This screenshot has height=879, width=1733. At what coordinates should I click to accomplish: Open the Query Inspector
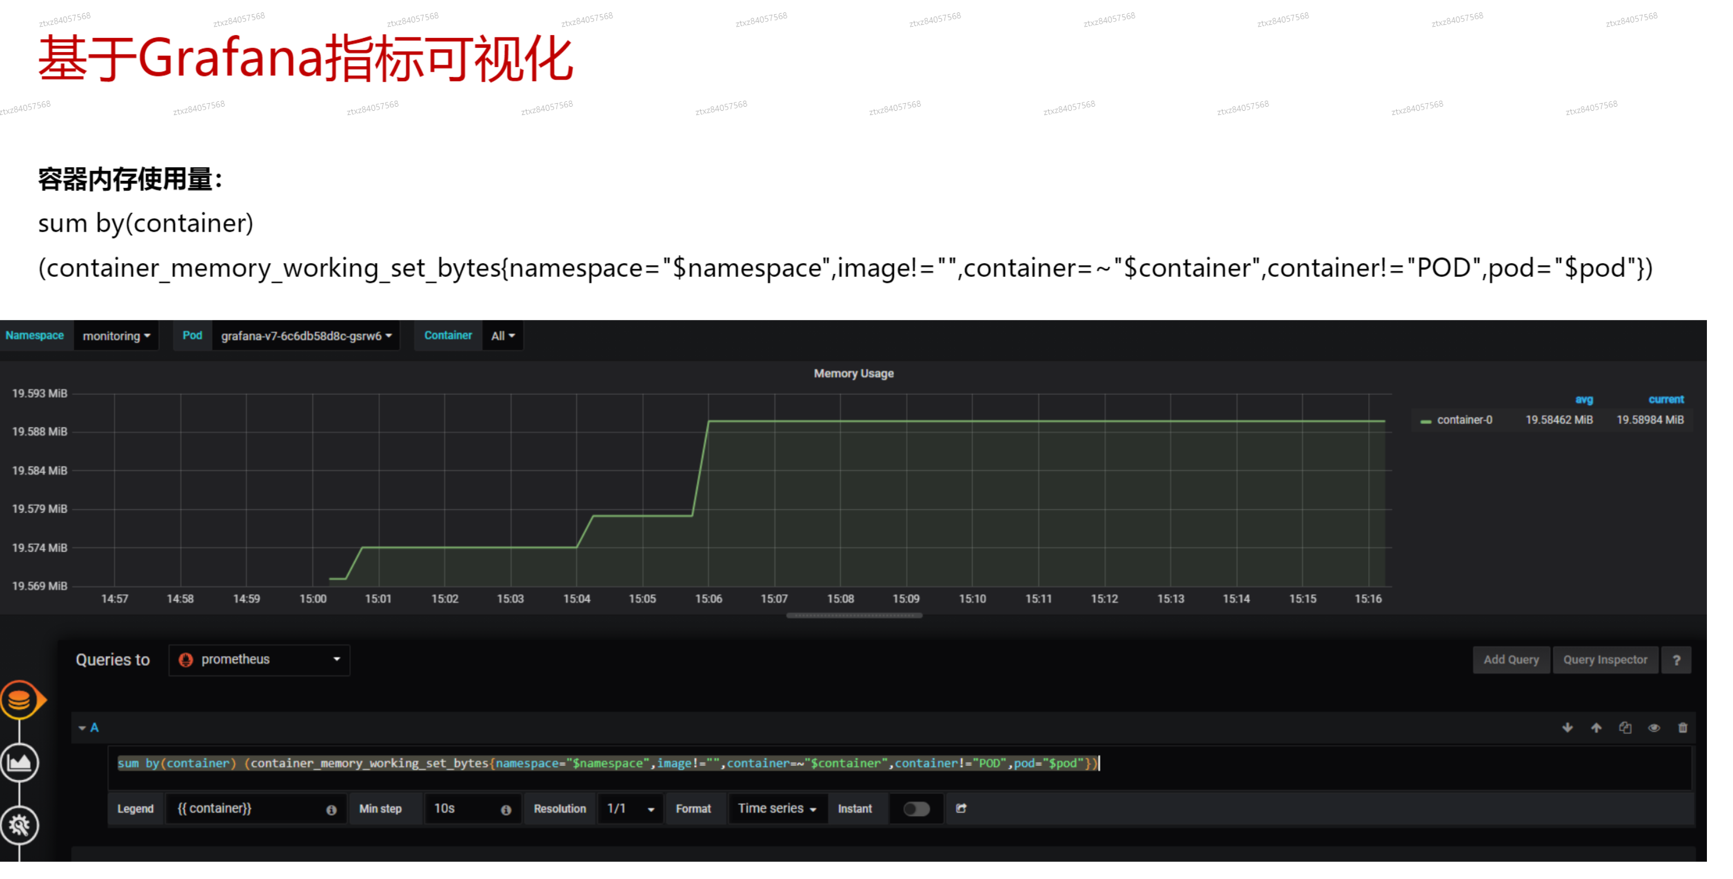pyautogui.click(x=1605, y=660)
